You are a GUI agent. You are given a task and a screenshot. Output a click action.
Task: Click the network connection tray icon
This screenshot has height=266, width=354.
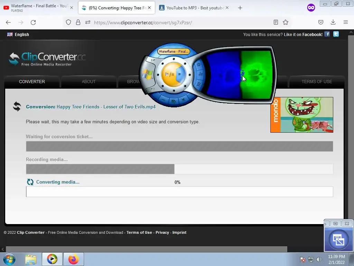pos(311,259)
